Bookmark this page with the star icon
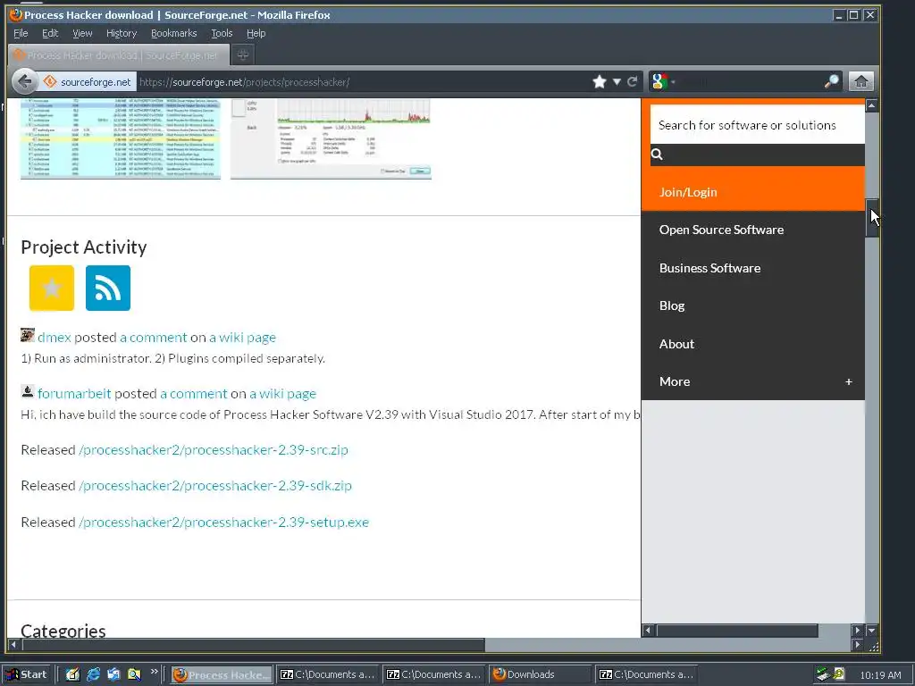 pos(600,81)
